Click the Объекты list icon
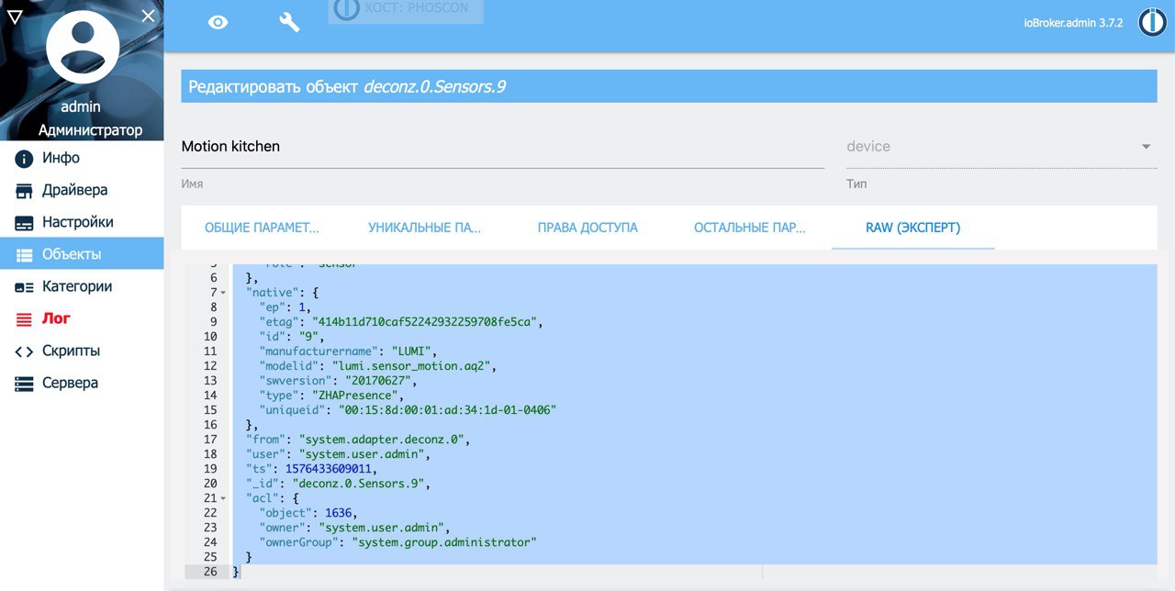Image resolution: width=1175 pixels, height=591 pixels. 25,255
